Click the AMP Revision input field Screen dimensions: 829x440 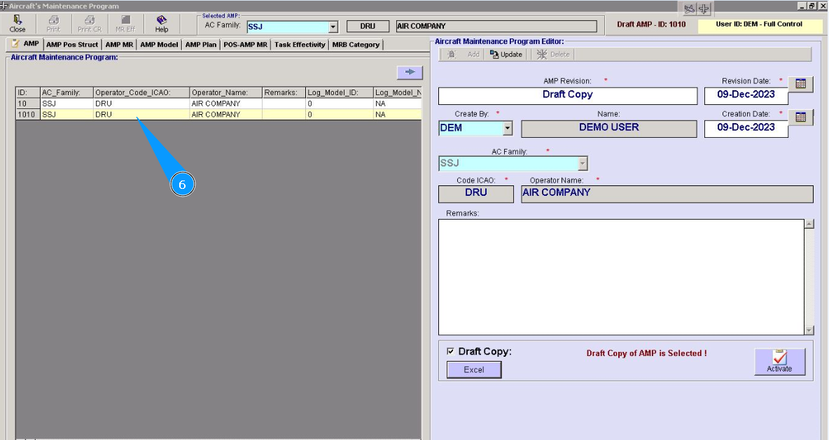pyautogui.click(x=568, y=96)
